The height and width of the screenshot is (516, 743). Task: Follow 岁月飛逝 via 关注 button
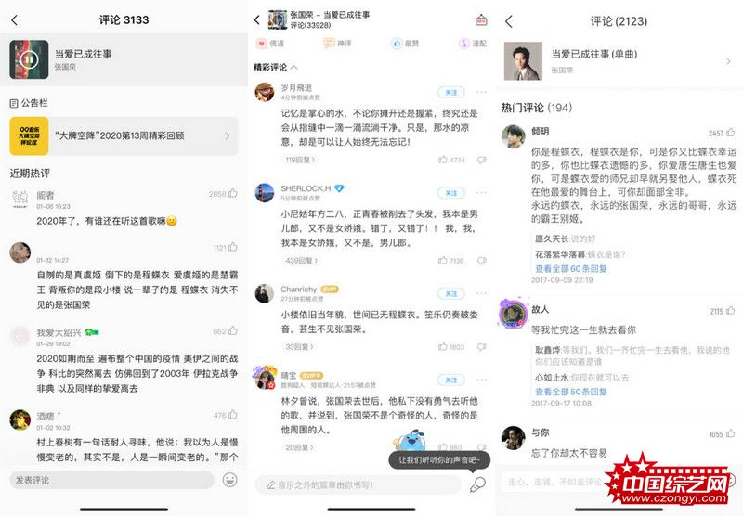tap(451, 92)
